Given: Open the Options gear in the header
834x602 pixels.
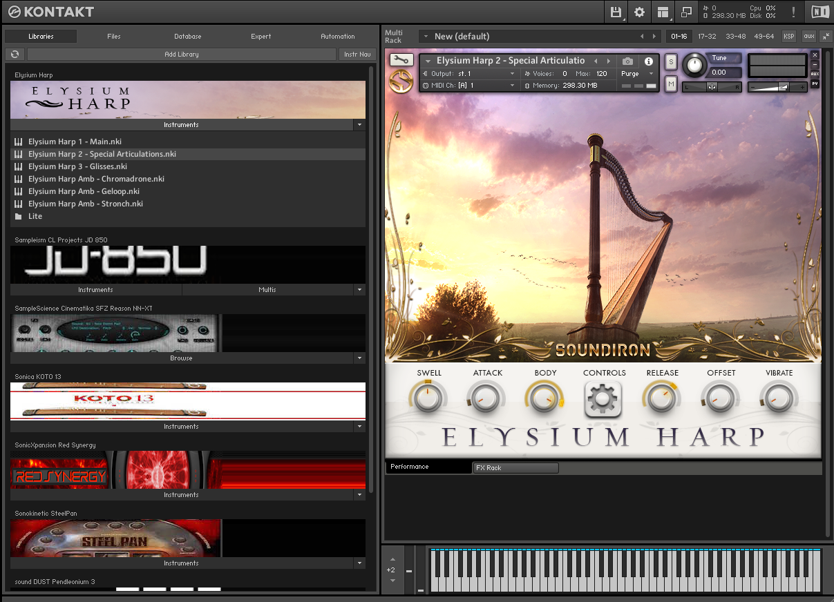Looking at the screenshot, I should [x=639, y=12].
